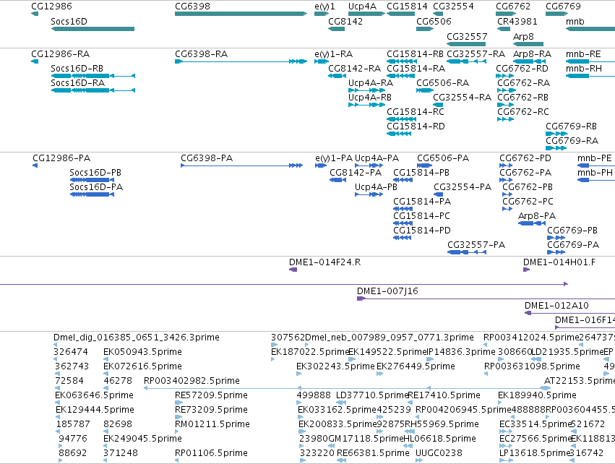Select EST EK276449.5prime
Viewport: 615px width, 464px height.
416,366
